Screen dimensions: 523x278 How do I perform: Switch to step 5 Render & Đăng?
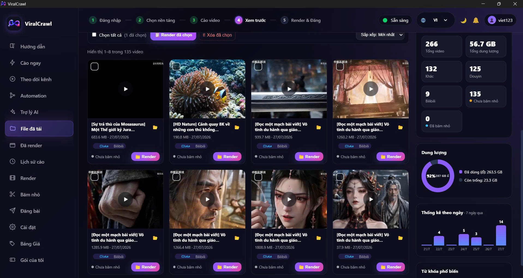tap(301, 20)
